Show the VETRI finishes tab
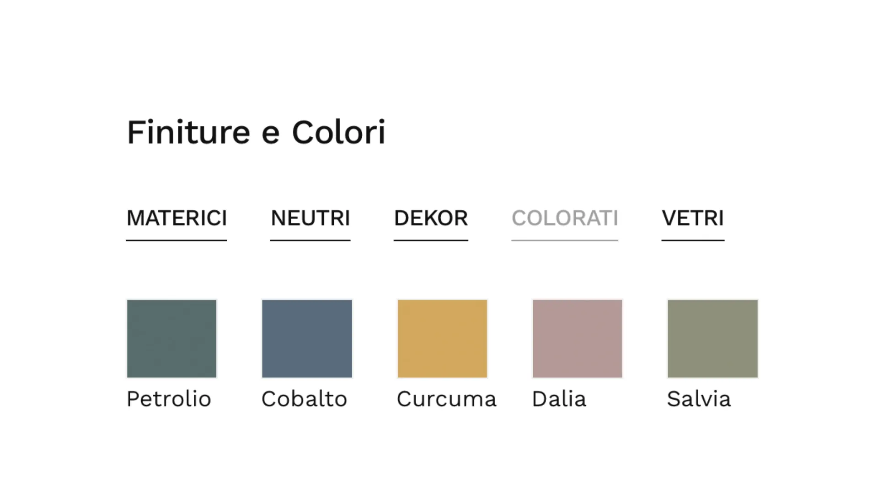This screenshot has width=878, height=494. click(x=693, y=218)
